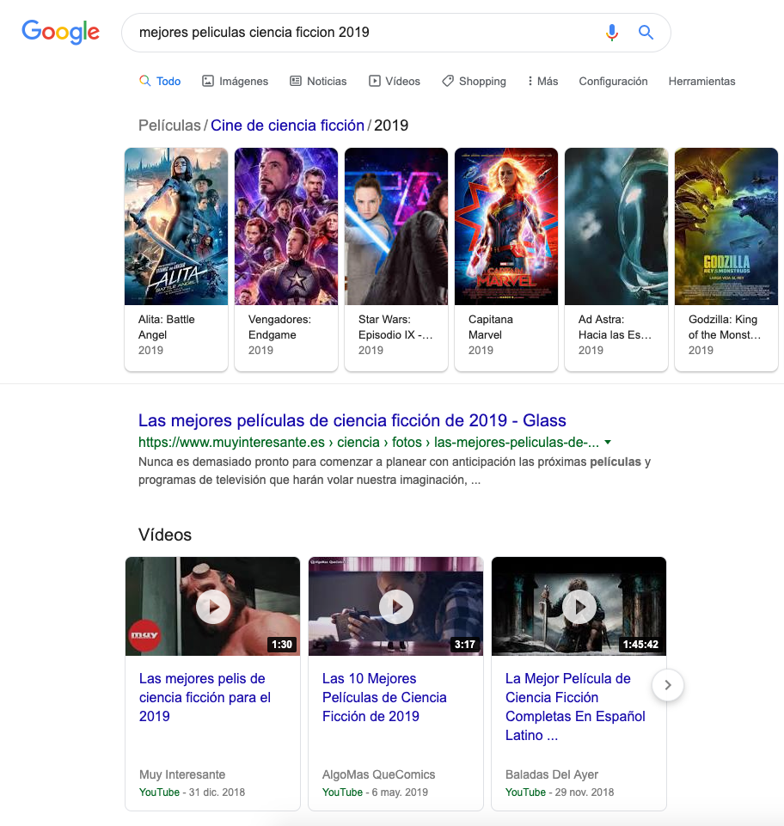784x826 pixels.
Task: Click the Google logo
Action: click(x=60, y=33)
